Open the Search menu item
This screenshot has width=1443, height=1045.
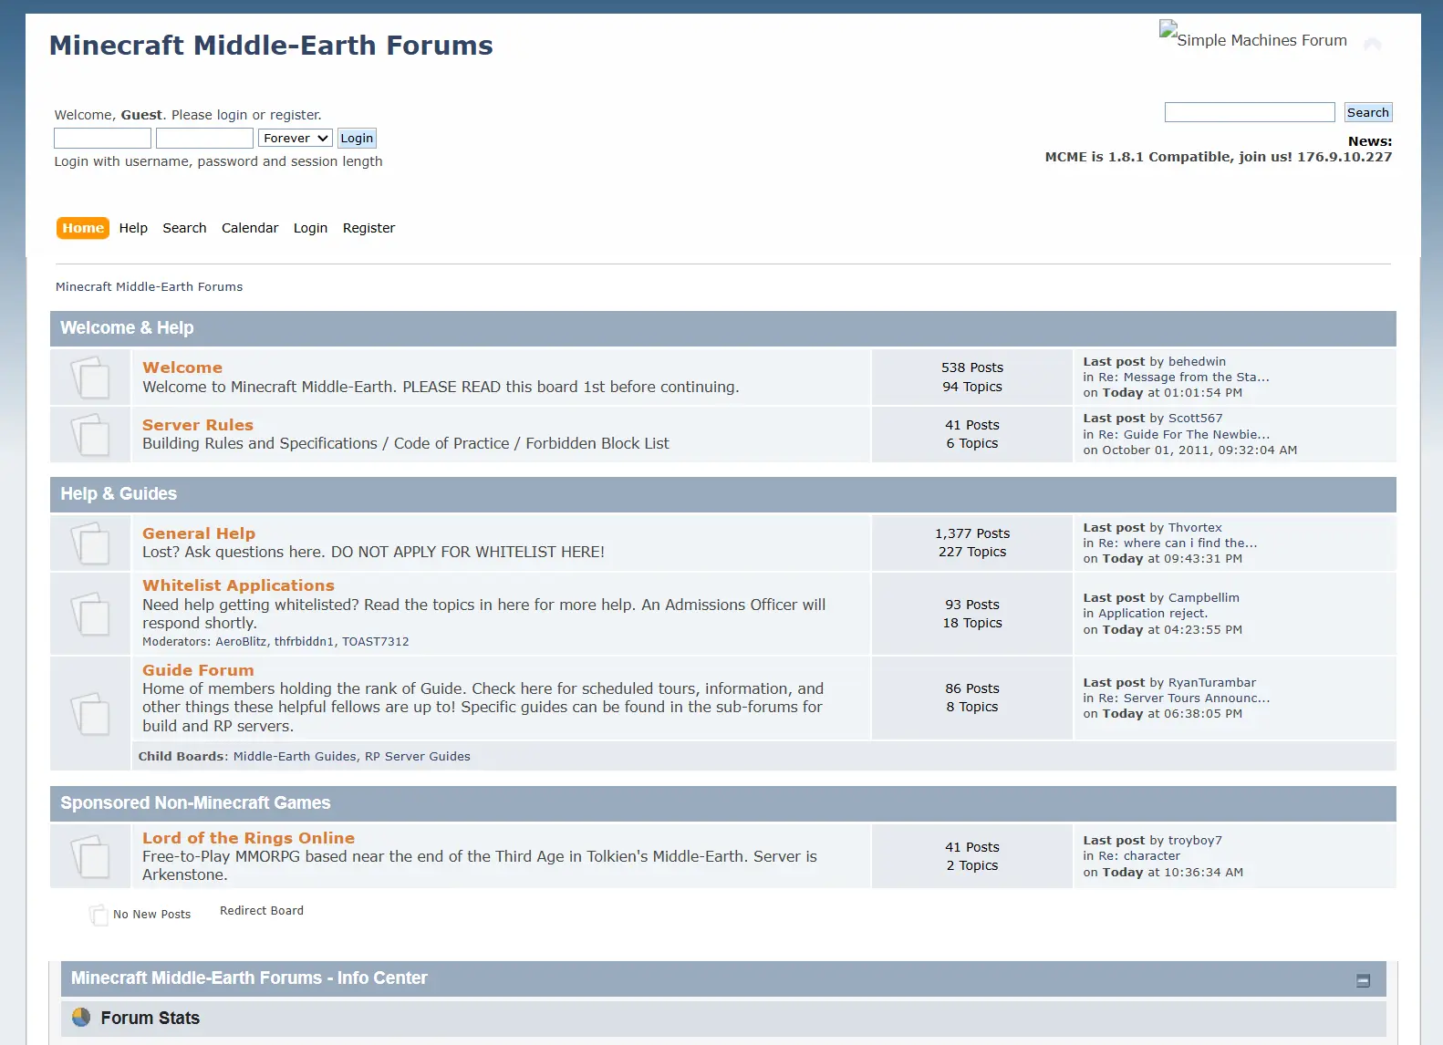coord(184,228)
